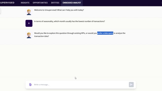Switch to the Entities tab
The width and height of the screenshot is (162, 91).
[x=55, y=3]
